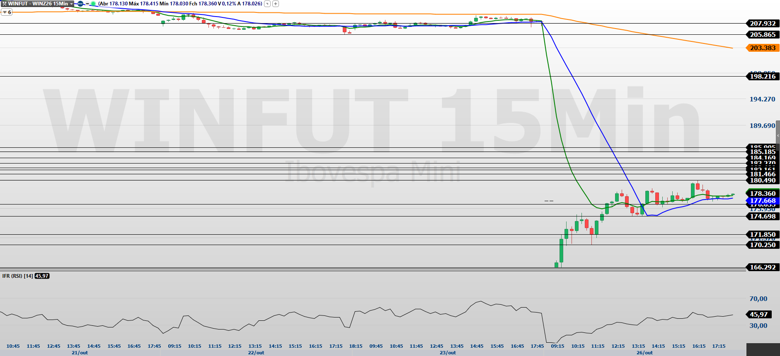The image size is (780, 356).
Task: Click the green-topped 178.360 last price label
Action: [763, 193]
